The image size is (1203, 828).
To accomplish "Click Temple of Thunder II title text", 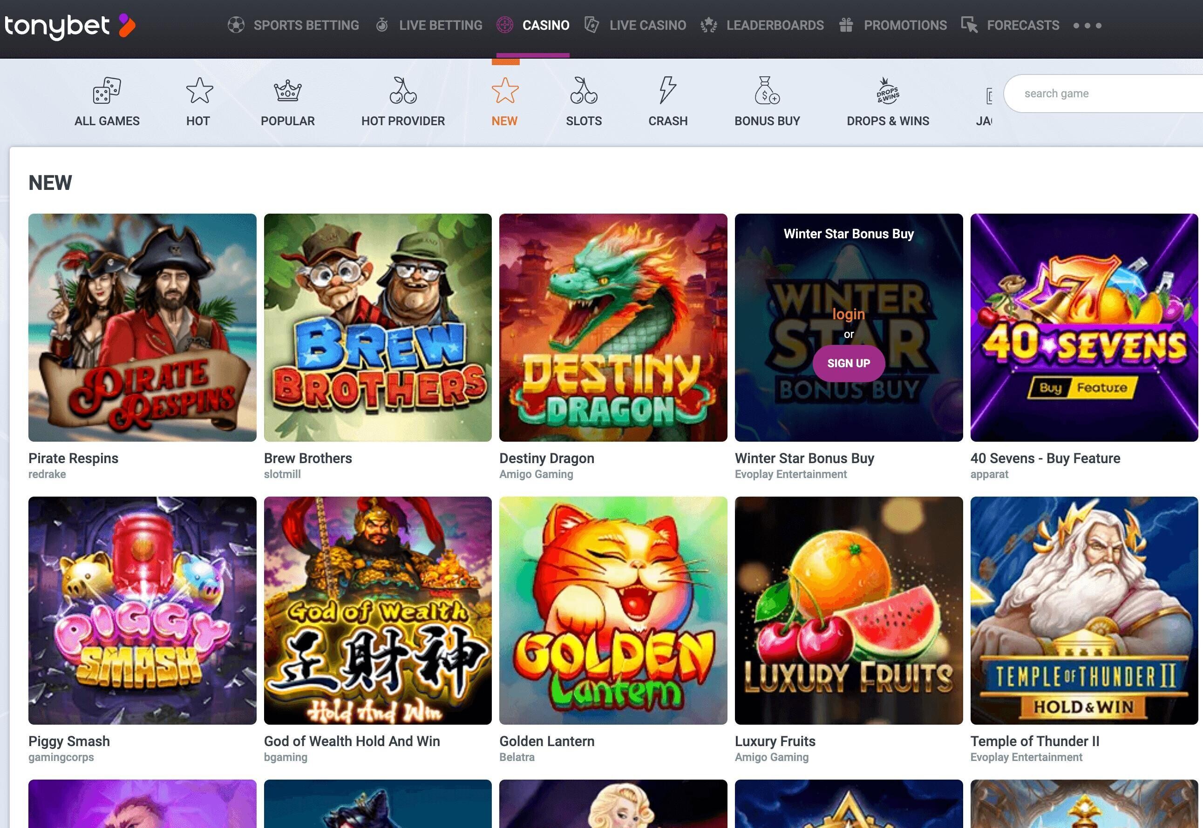I will click(1035, 741).
